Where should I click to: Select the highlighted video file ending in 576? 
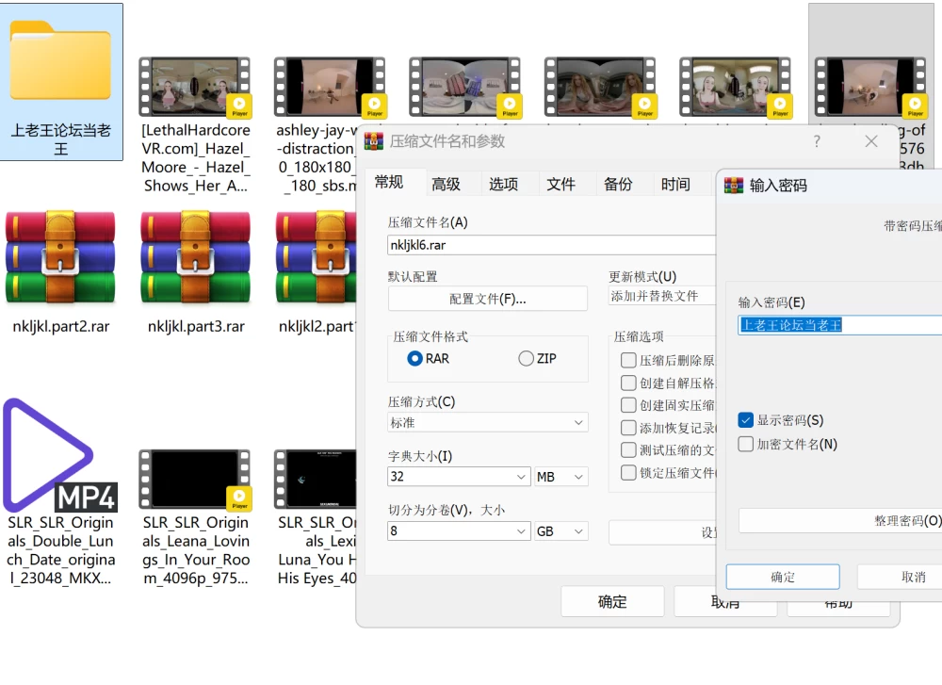coord(869,87)
